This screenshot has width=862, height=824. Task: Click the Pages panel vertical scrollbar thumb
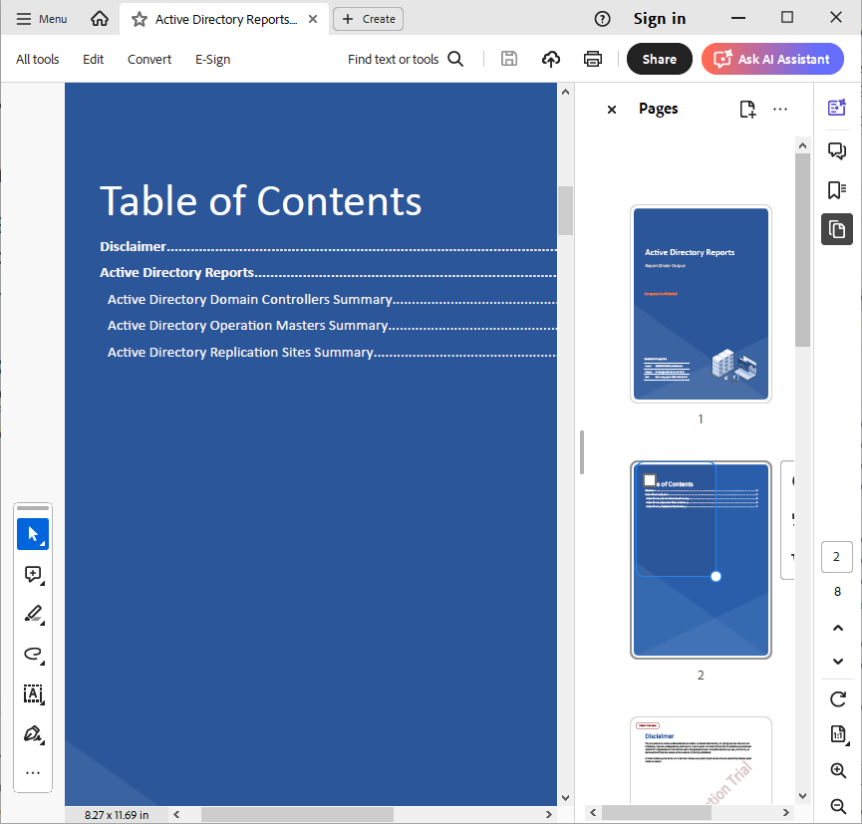tap(802, 250)
